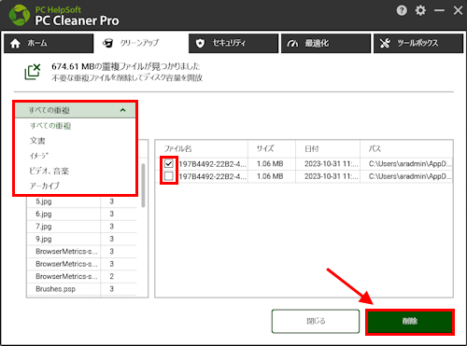Open the help question mark icon
Image resolution: width=467 pixels, height=346 pixels.
pos(402,10)
